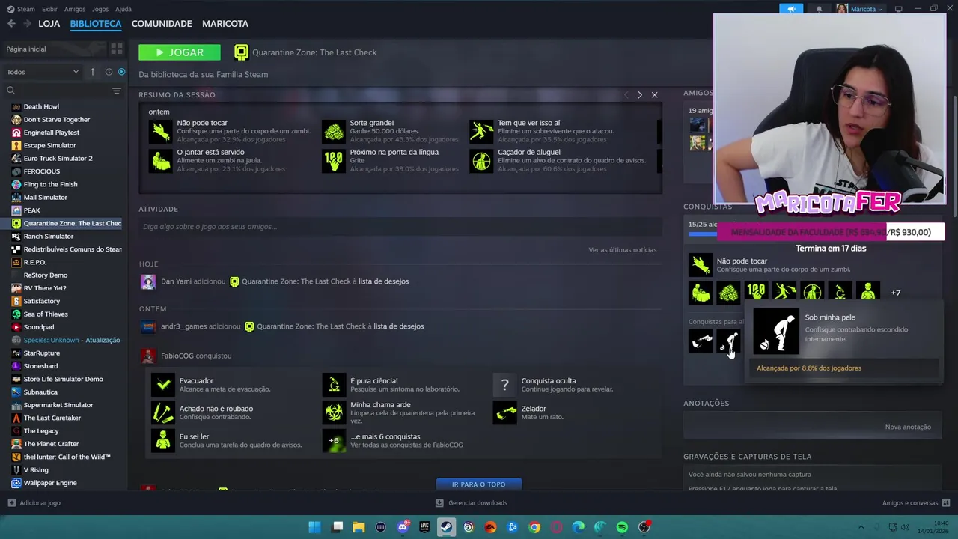958x539 pixels.
Task: Click '+7' more unlocked achievements
Action: click(x=895, y=293)
